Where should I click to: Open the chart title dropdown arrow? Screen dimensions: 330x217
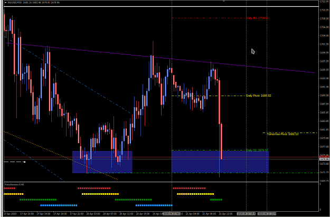[x=5, y=3]
